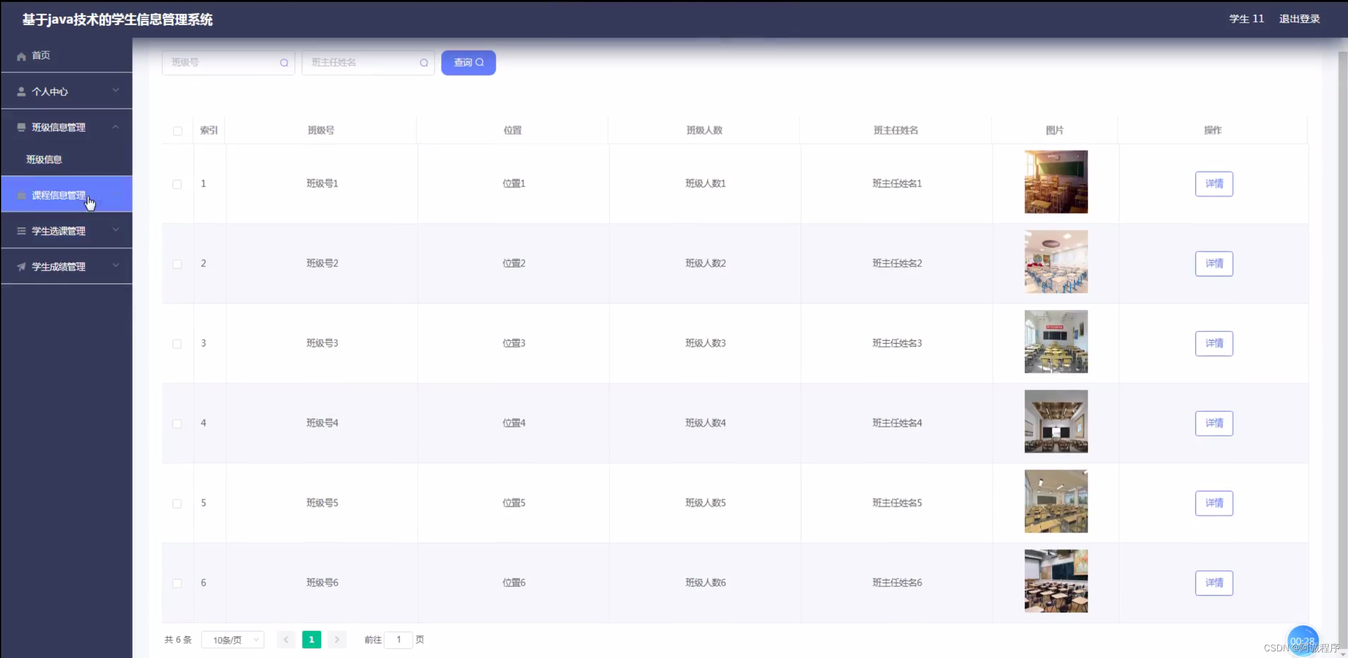The height and width of the screenshot is (658, 1348).
Task: Click the person icon beside 个人中心
Action: (22, 92)
